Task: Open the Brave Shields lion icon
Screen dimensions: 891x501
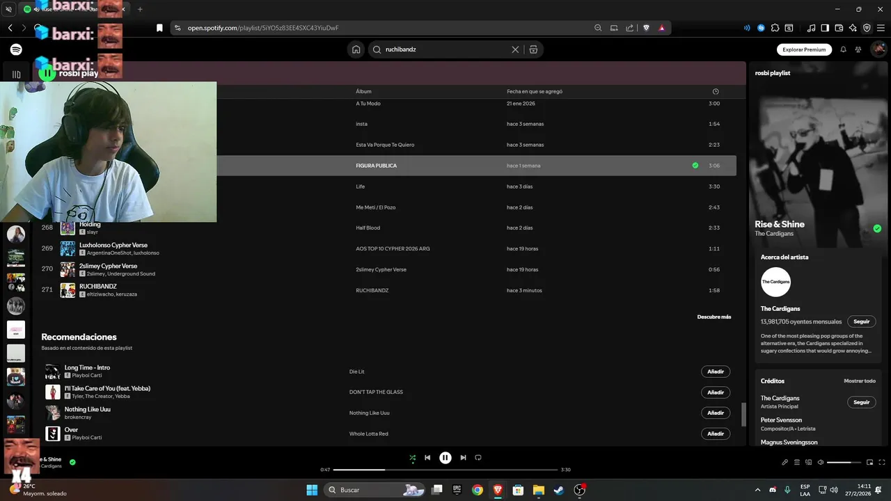Action: point(646,28)
